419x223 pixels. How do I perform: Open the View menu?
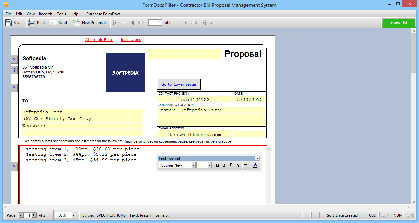pos(30,14)
